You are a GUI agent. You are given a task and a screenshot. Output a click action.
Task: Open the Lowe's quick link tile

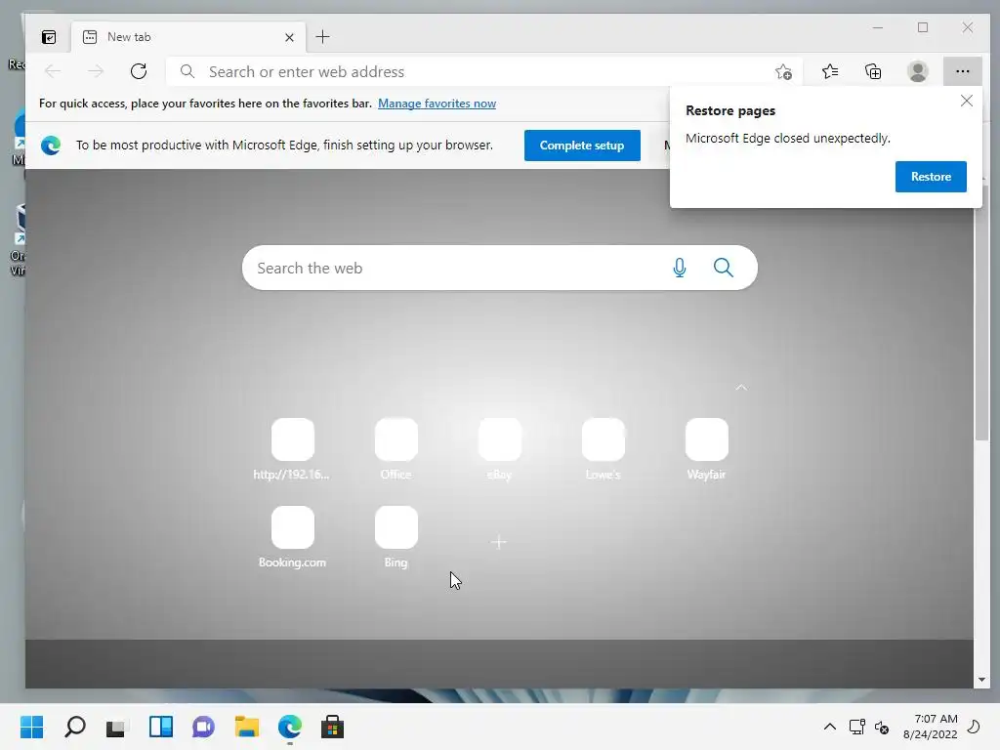tap(604, 448)
